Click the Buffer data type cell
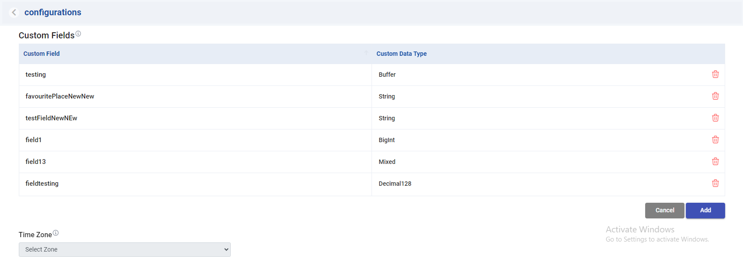Image resolution: width=743 pixels, height=269 pixels. [387, 75]
